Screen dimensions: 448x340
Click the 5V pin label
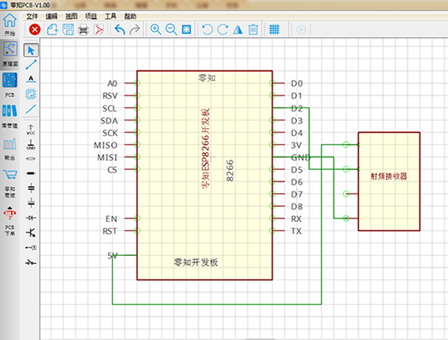(x=112, y=256)
